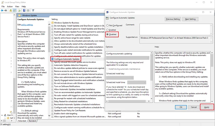Viewport: 215px width, 126px height.
Task: Open the View menu
Action: (x=17, y=6)
